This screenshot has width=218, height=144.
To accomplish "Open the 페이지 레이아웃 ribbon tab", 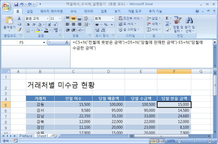I will [x=52, y=11].
